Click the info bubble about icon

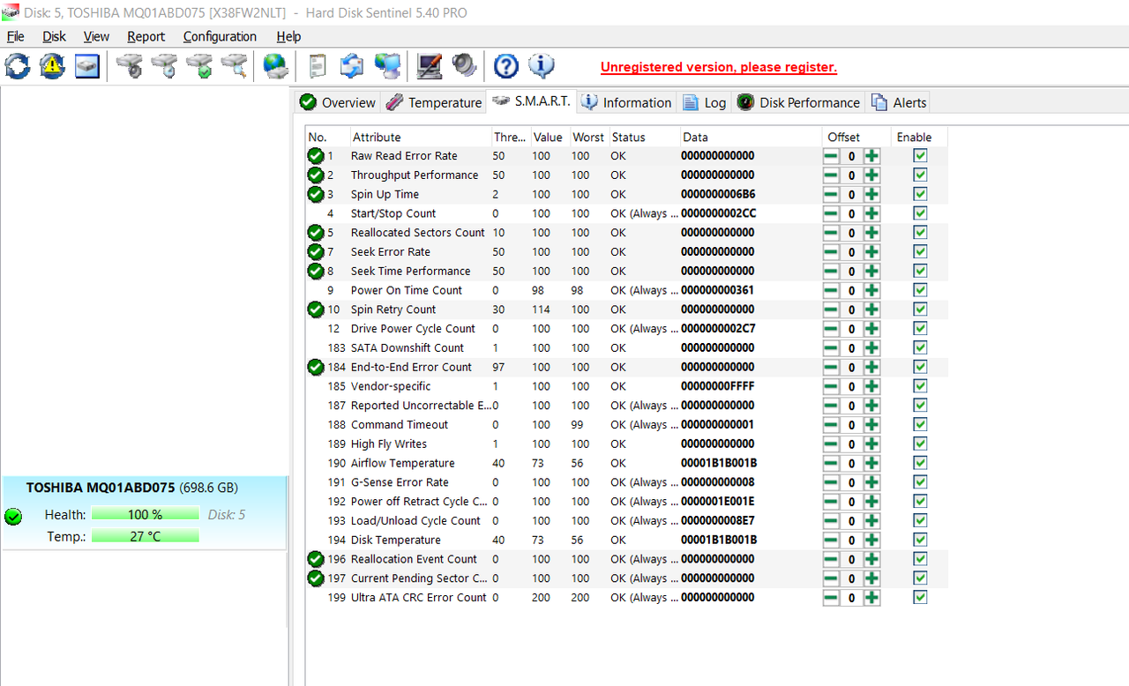pyautogui.click(x=541, y=66)
